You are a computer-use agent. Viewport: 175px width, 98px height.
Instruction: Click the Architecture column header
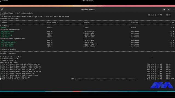pos(52,22)
